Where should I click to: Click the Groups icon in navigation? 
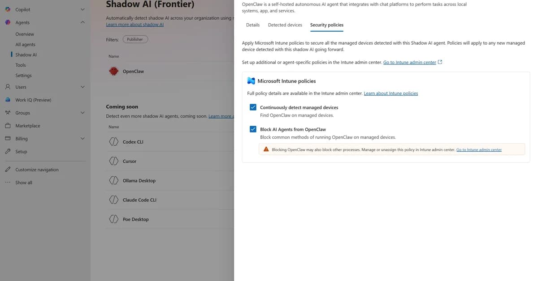[x=8, y=113]
